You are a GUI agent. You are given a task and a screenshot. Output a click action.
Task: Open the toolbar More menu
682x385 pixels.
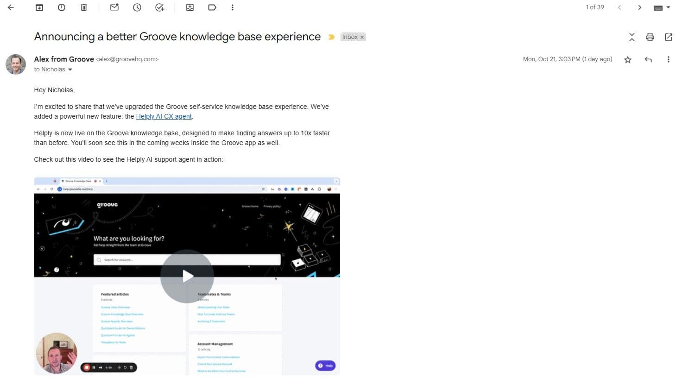tap(233, 7)
